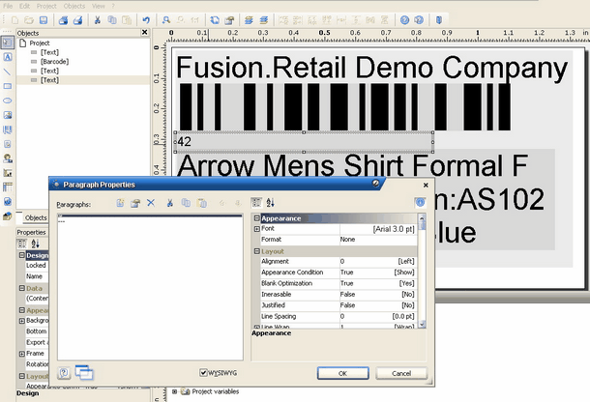The image size is (590, 402).
Task: Collapse Data section in Properties panel
Action: (x=22, y=288)
